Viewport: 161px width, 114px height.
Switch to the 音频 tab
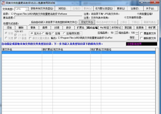[x=45, y=28]
